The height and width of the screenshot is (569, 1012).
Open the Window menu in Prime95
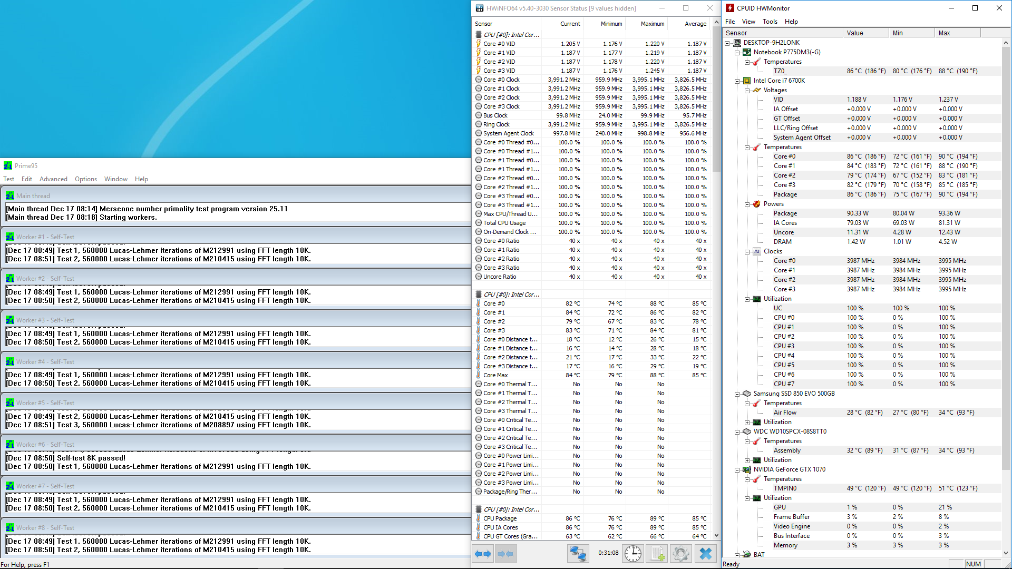116,179
